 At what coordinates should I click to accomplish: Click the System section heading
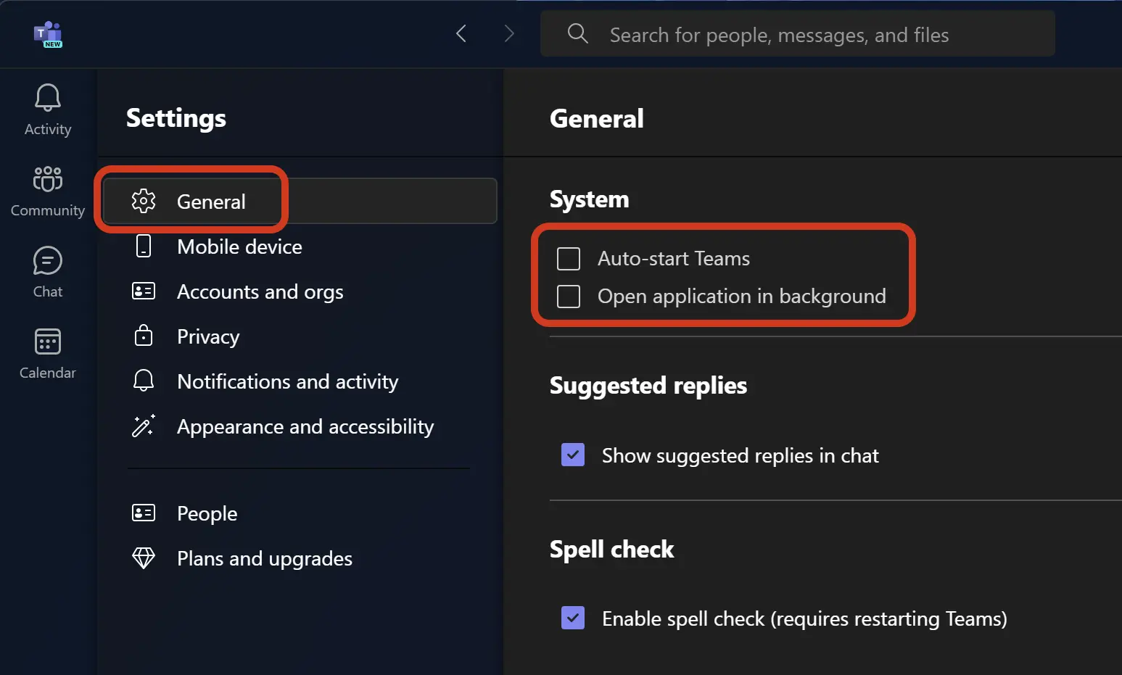(x=590, y=199)
